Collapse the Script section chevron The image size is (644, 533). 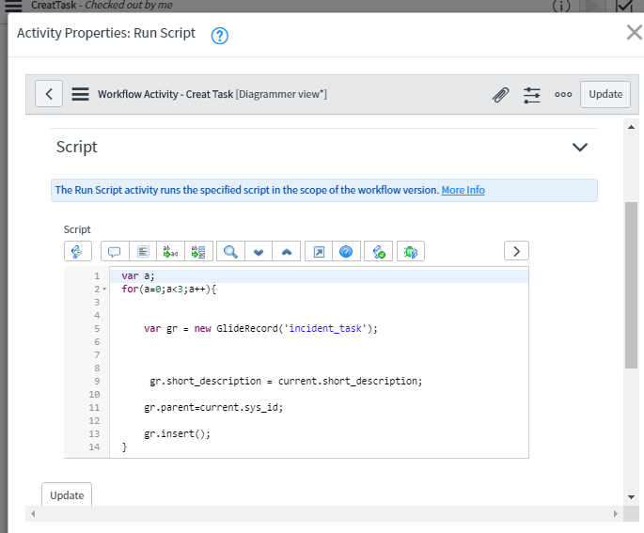pos(580,147)
